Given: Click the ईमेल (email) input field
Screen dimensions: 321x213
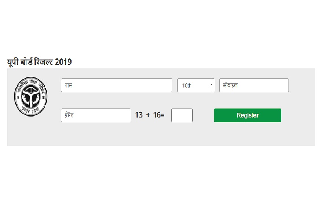Looking at the screenshot, I should tap(95, 115).
